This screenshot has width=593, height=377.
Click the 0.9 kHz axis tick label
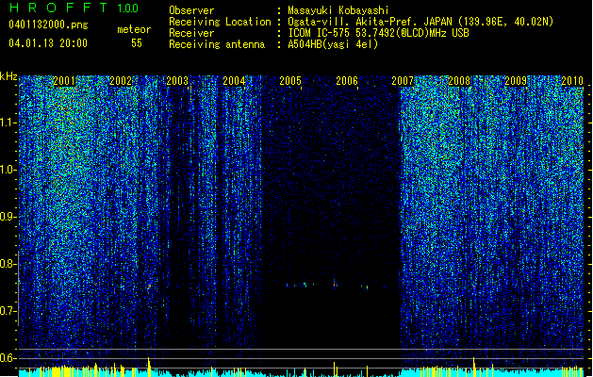tap(8, 217)
